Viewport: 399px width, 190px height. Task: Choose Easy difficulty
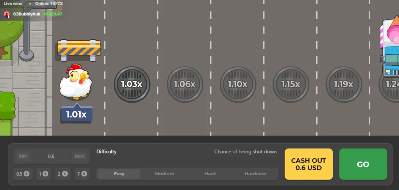119,174
